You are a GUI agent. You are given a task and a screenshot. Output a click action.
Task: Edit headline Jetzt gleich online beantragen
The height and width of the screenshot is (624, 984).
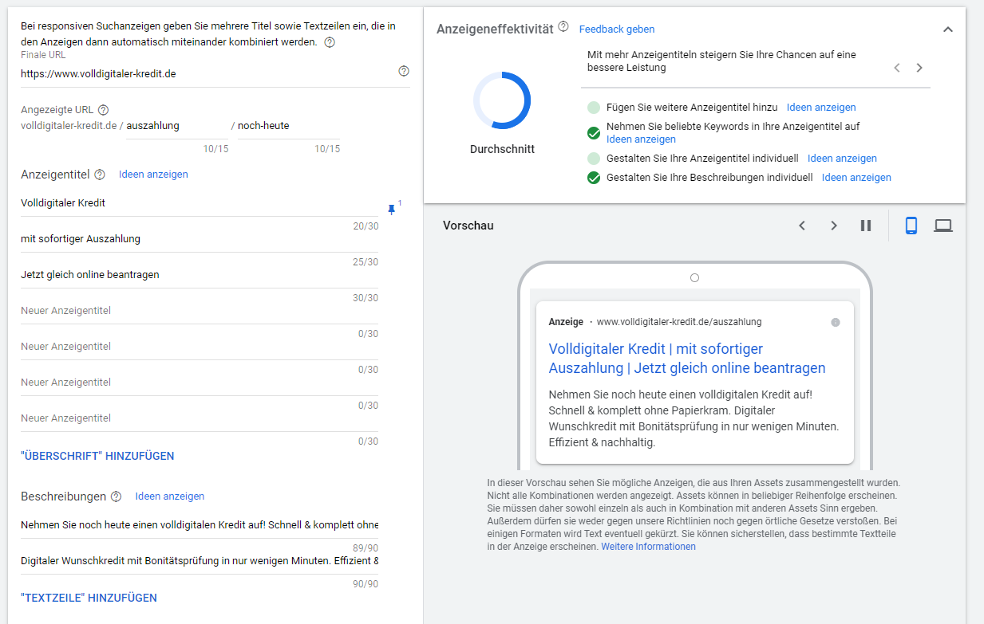[x=200, y=275]
